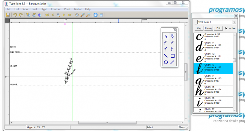Select the Ellipse tool in the toolbox
The image size is (245, 131).
point(166,62)
